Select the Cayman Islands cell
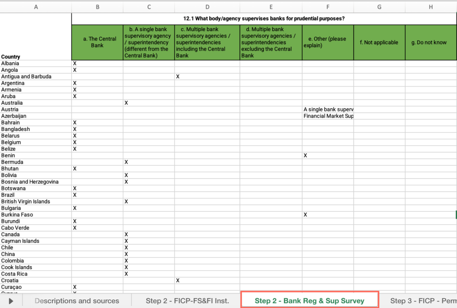This screenshot has height=308, width=457. (x=36, y=241)
